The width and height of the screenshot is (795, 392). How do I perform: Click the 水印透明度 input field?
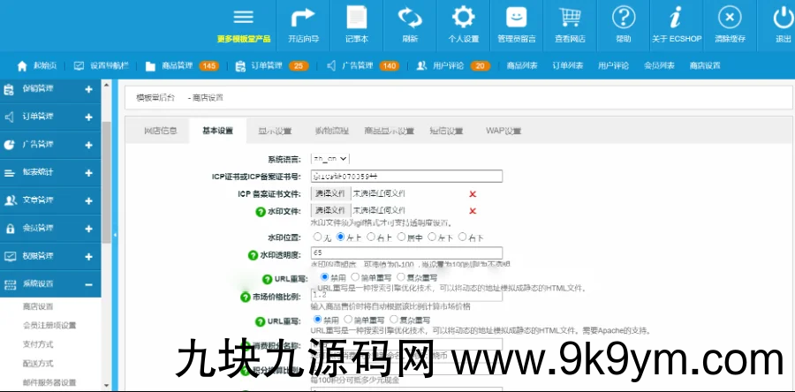coord(405,253)
